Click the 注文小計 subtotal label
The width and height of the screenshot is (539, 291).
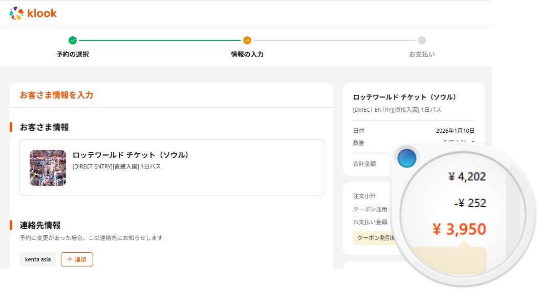click(x=364, y=196)
